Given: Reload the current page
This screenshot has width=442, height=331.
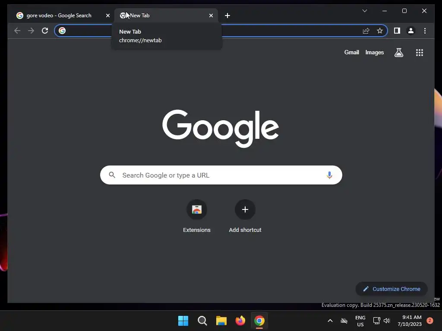Looking at the screenshot, I should click(x=45, y=31).
